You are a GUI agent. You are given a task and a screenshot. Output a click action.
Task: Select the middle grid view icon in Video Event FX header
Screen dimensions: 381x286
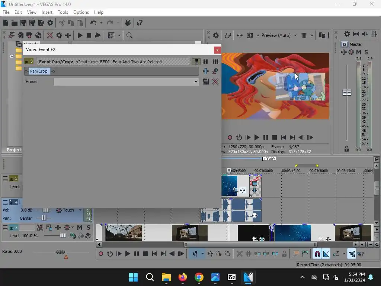click(205, 61)
